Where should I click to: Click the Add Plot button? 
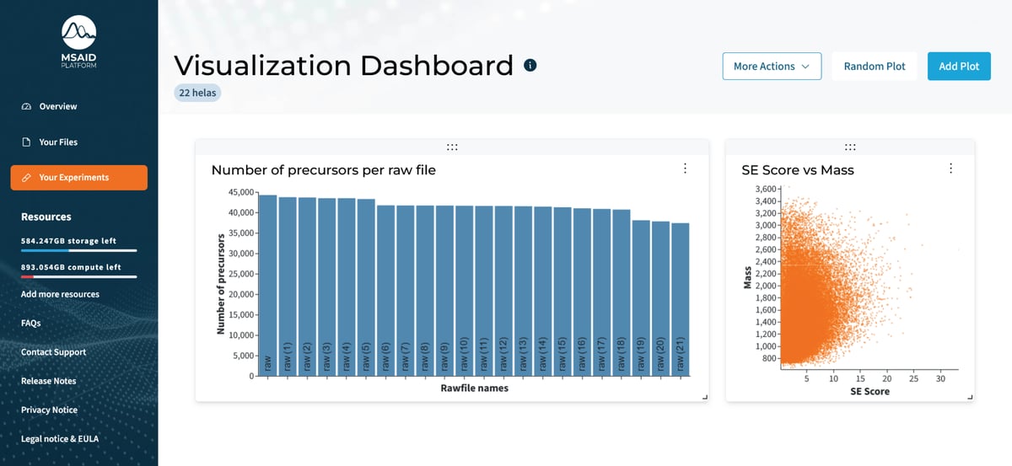point(959,67)
